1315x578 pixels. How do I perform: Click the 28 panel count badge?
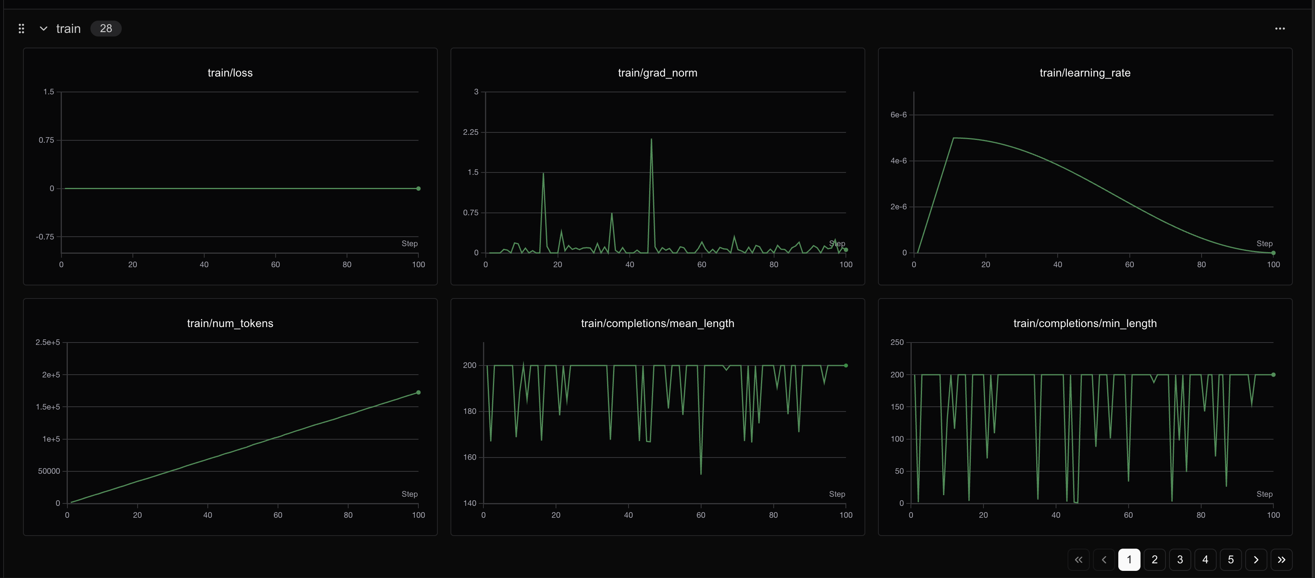(x=105, y=29)
